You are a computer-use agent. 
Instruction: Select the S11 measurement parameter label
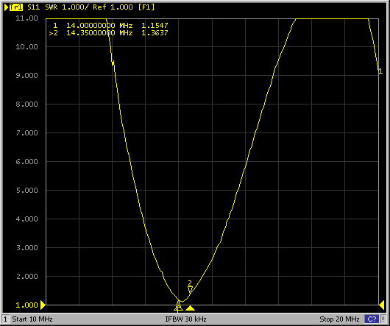click(34, 7)
